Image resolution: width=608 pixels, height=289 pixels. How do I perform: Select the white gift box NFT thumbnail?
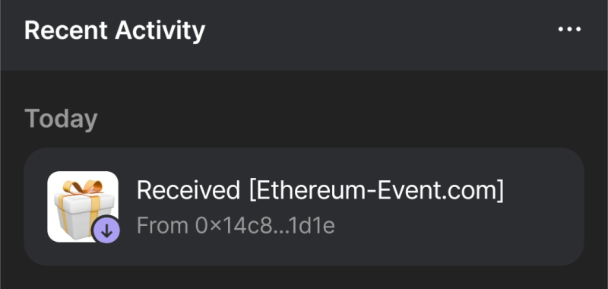coord(83,206)
